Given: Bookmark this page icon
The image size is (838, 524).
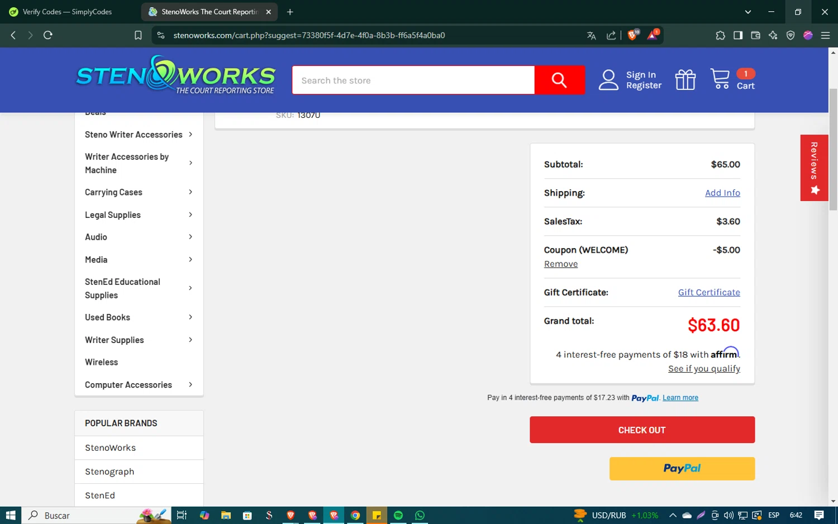Looking at the screenshot, I should tap(138, 35).
